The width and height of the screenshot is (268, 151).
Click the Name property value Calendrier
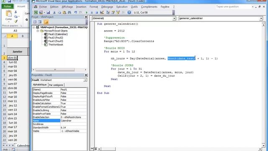tap(74, 121)
